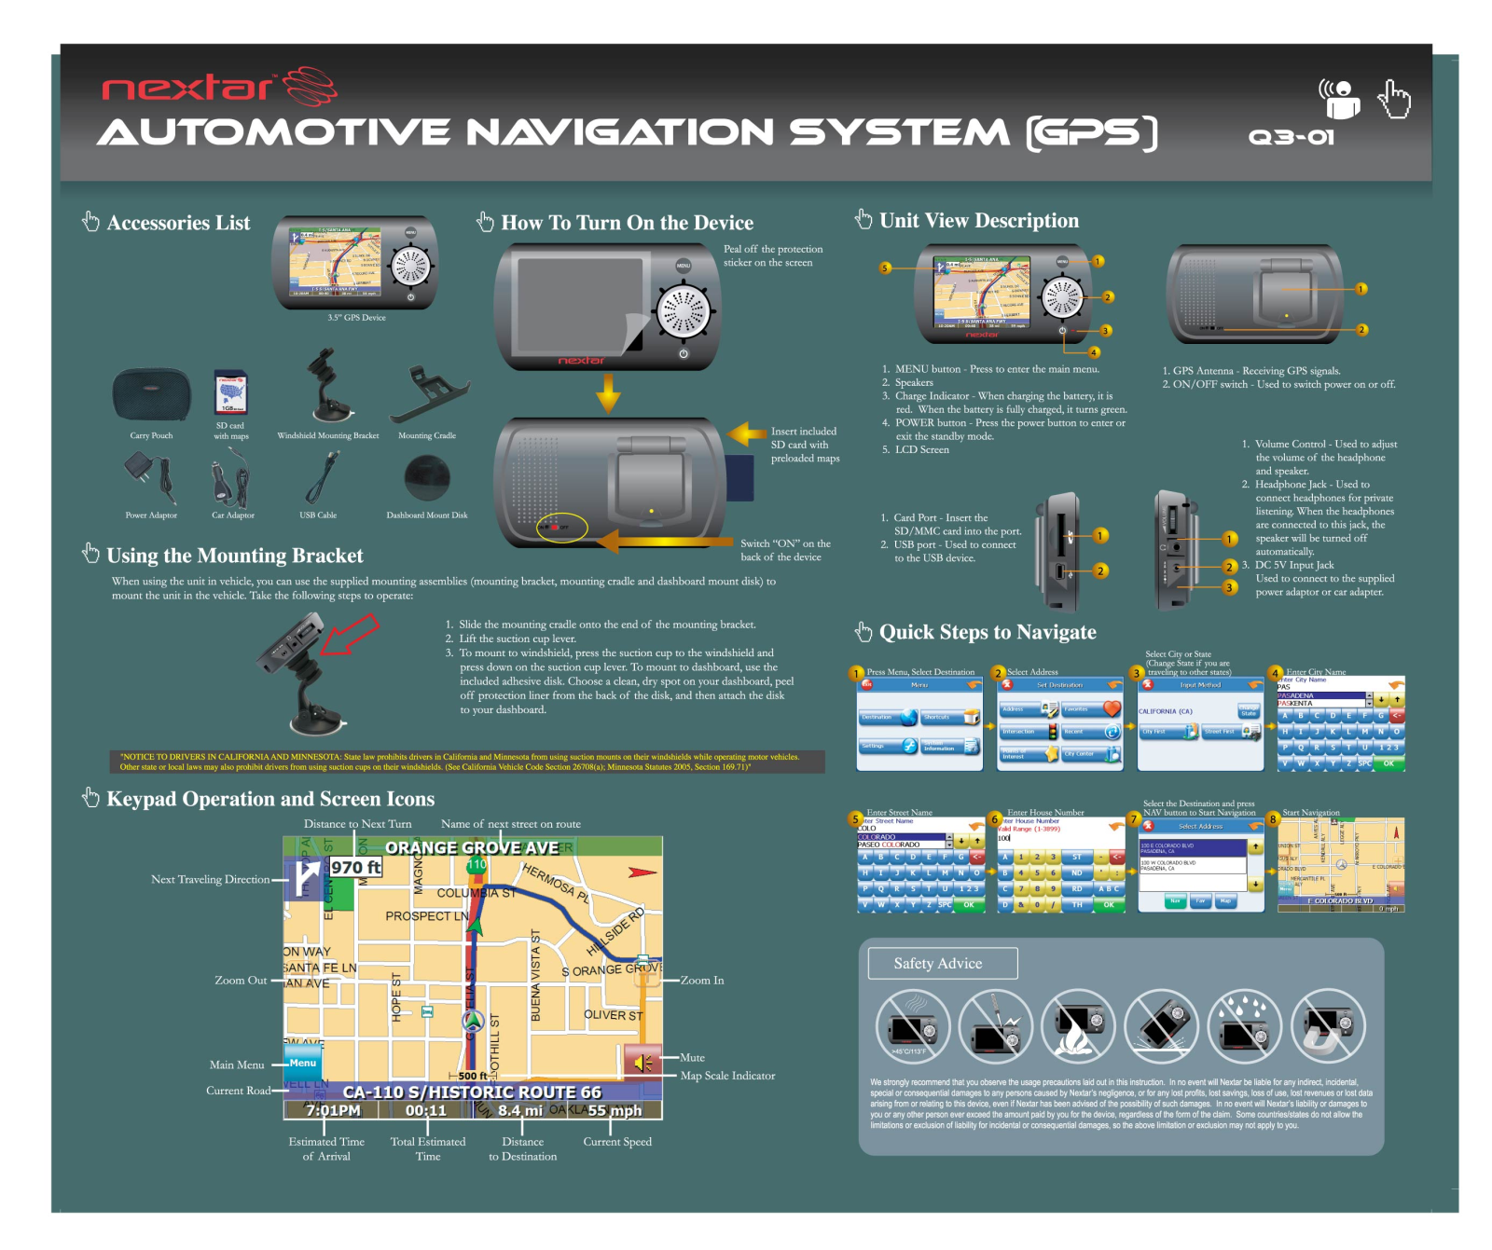Click the 7:01PM arrival time on the map
The width and height of the screenshot is (1492, 1250).
click(x=333, y=1111)
